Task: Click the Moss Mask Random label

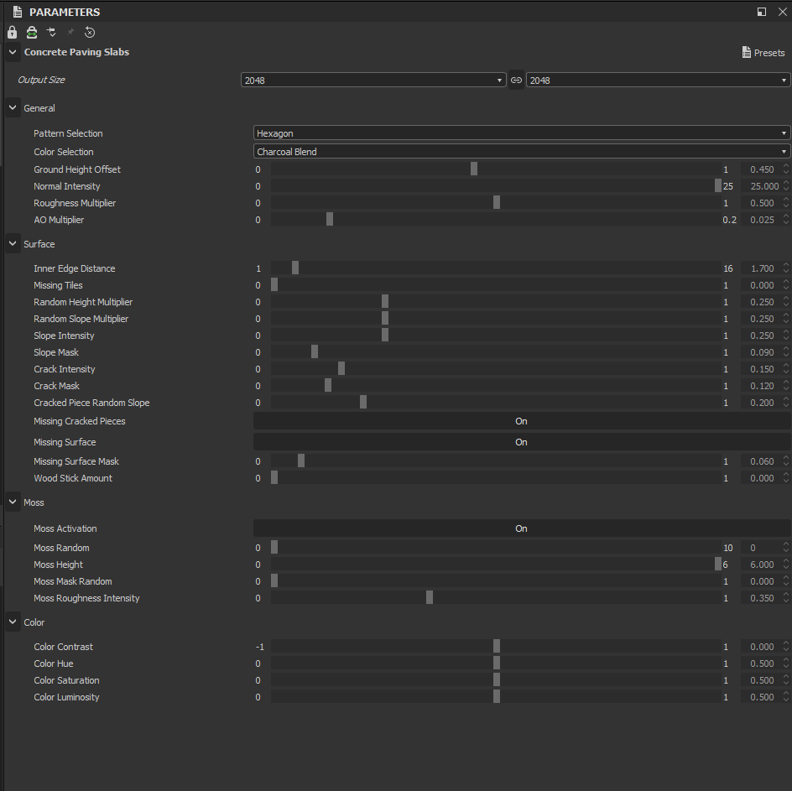Action: (73, 581)
